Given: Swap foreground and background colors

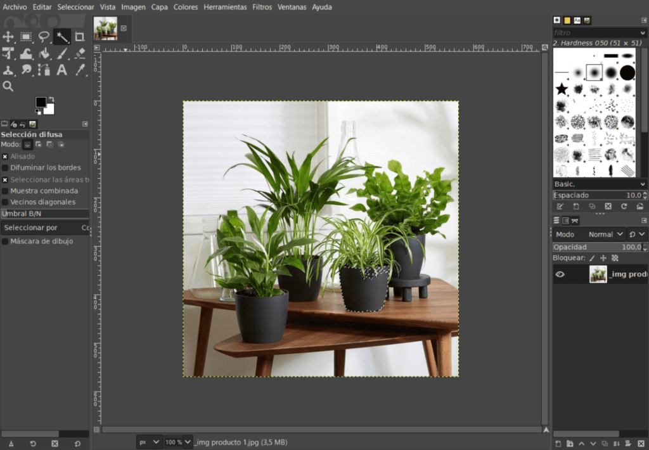Looking at the screenshot, I should pos(51,100).
